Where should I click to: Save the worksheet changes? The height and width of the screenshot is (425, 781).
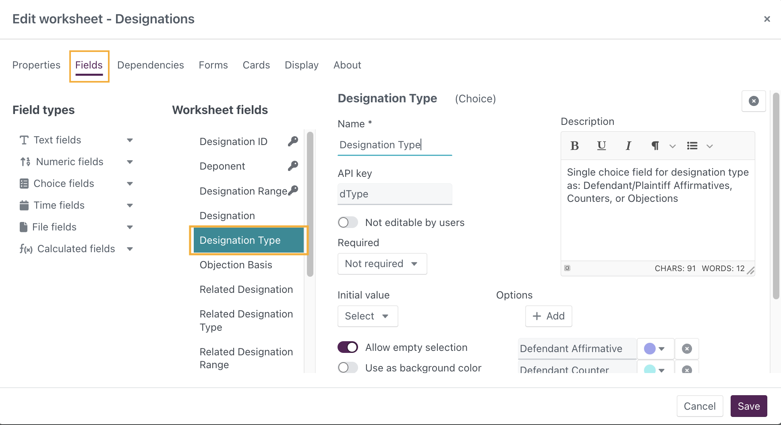tap(748, 406)
